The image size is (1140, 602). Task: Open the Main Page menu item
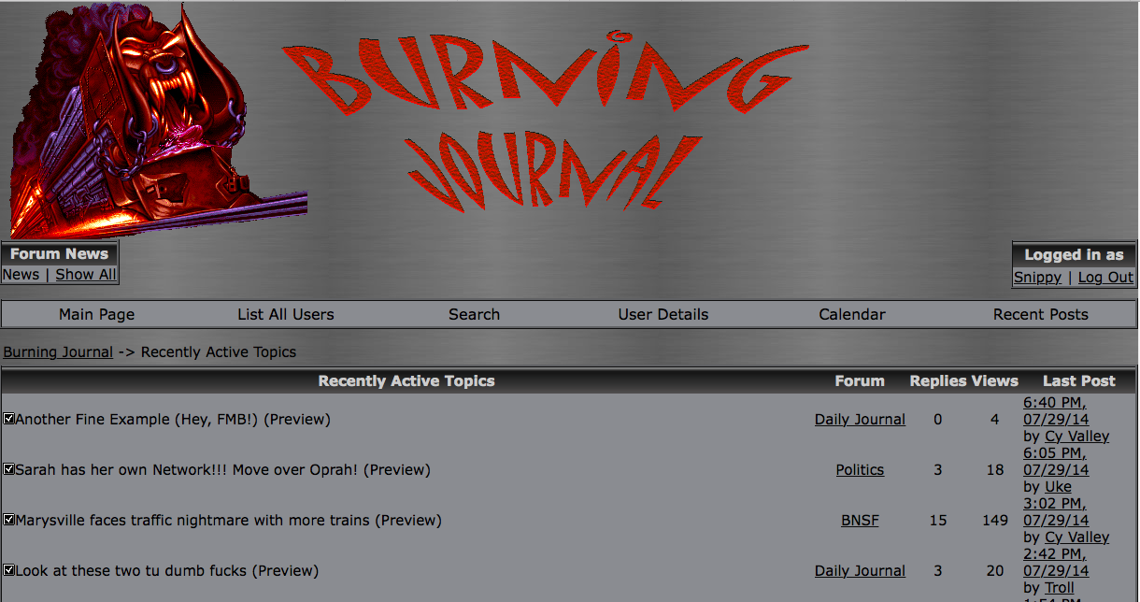coord(96,315)
